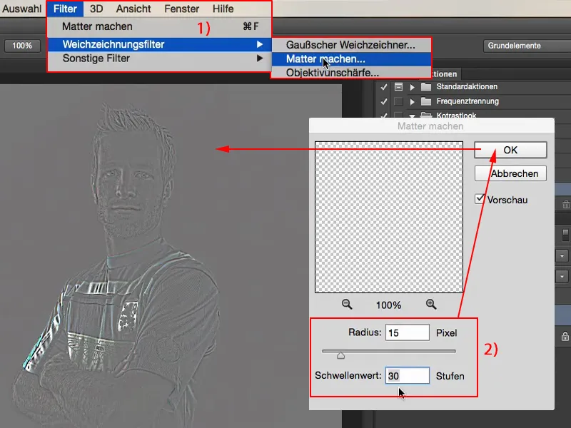Click the layer lock icon
571x428 pixels.
point(565,336)
